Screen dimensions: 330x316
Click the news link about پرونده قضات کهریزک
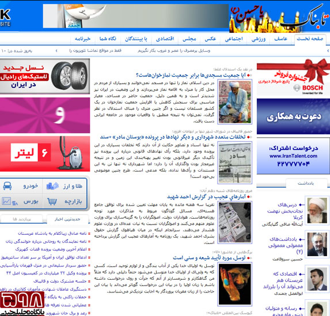click(51, 249)
